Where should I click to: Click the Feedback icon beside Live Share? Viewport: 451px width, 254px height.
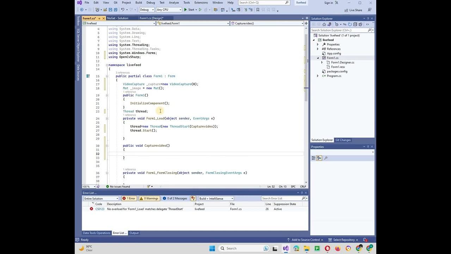370,10
